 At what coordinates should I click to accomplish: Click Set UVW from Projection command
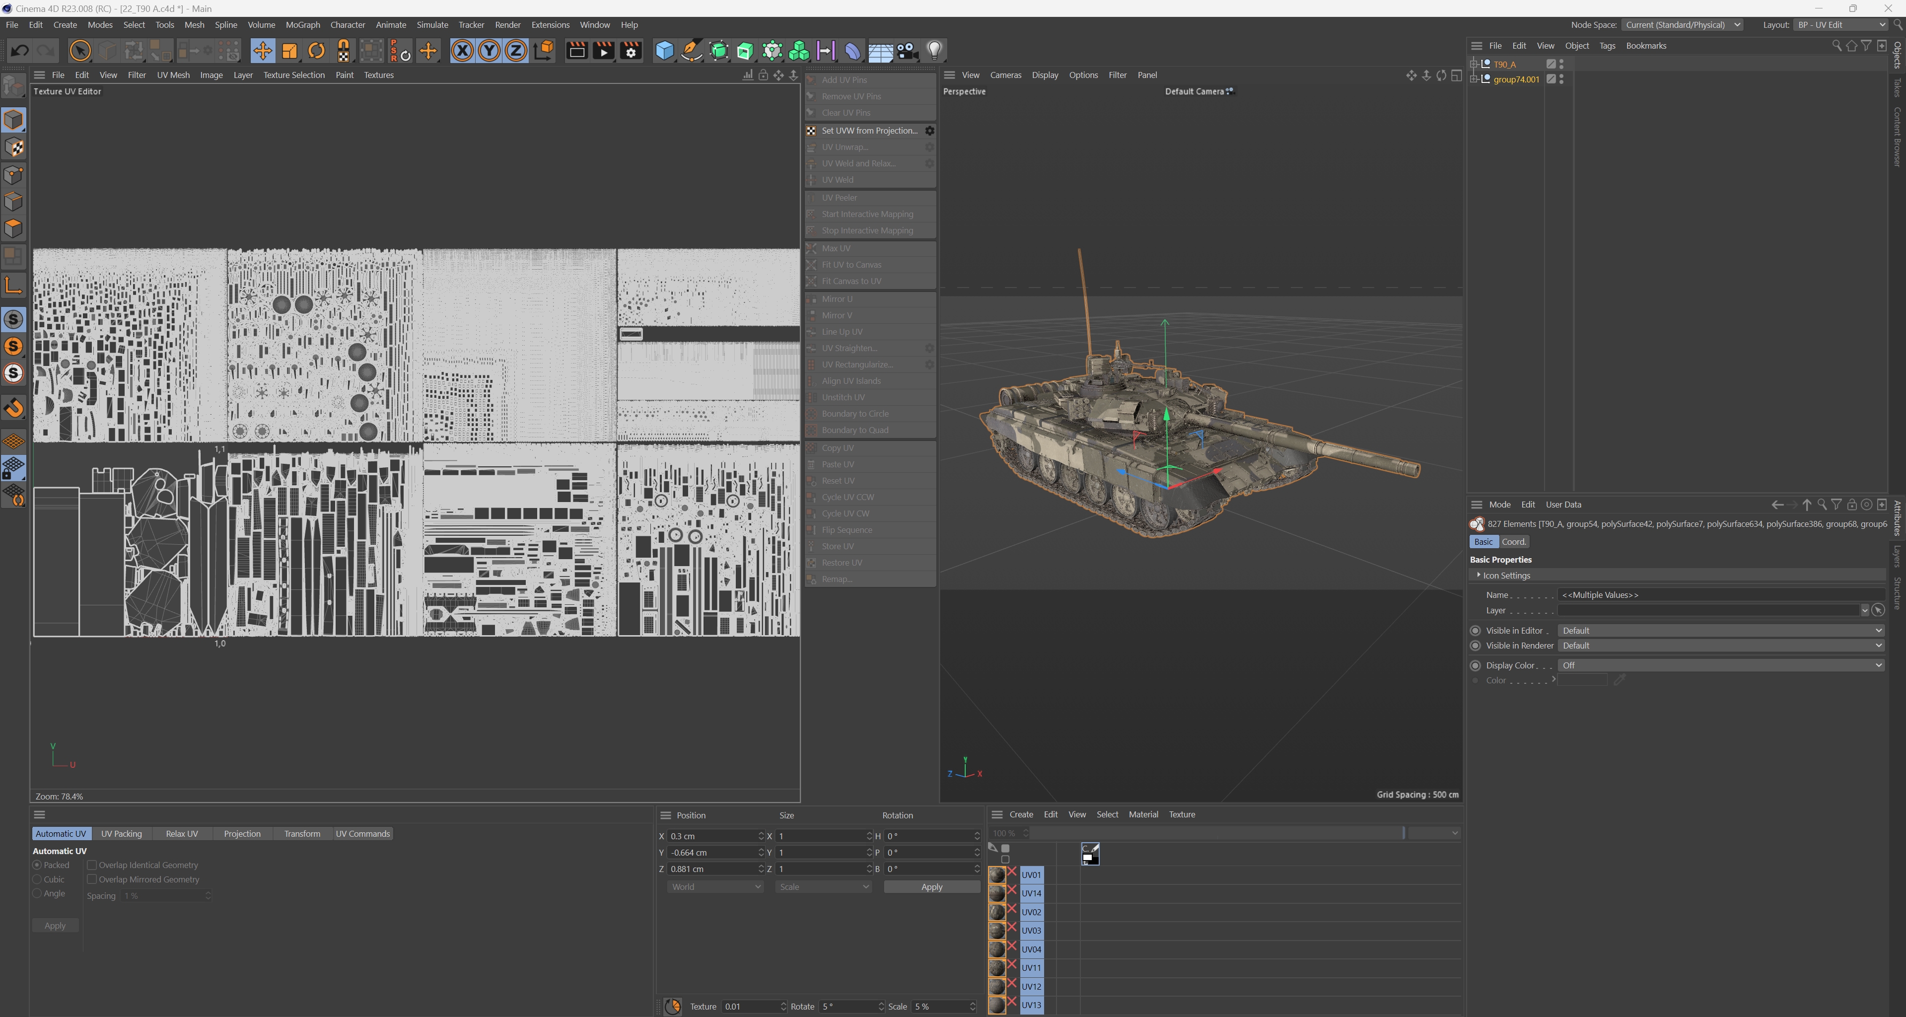tap(869, 130)
